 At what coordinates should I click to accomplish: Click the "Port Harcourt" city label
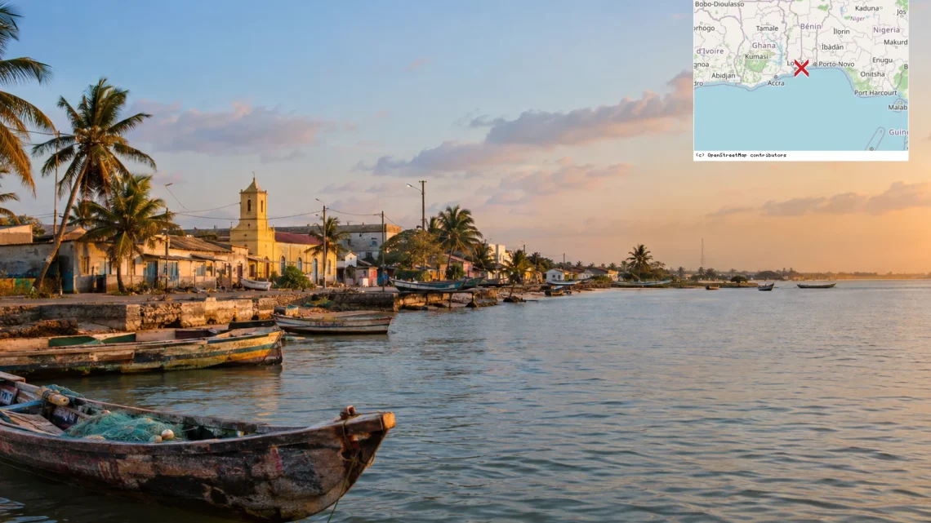875,93
